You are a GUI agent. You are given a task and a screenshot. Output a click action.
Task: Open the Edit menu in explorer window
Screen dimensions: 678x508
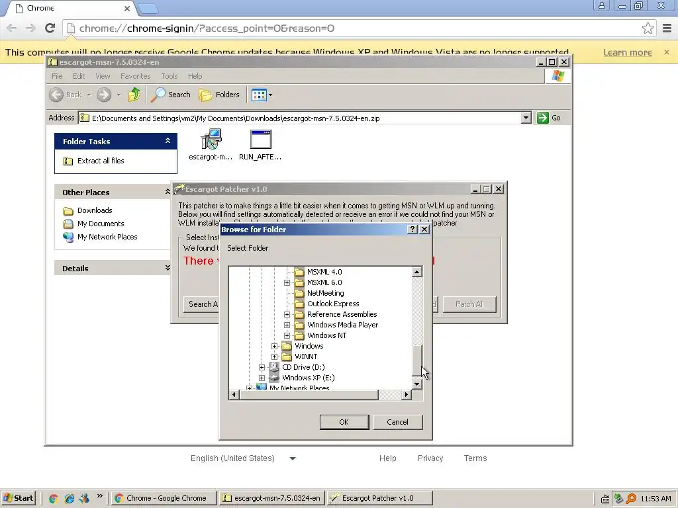click(79, 76)
